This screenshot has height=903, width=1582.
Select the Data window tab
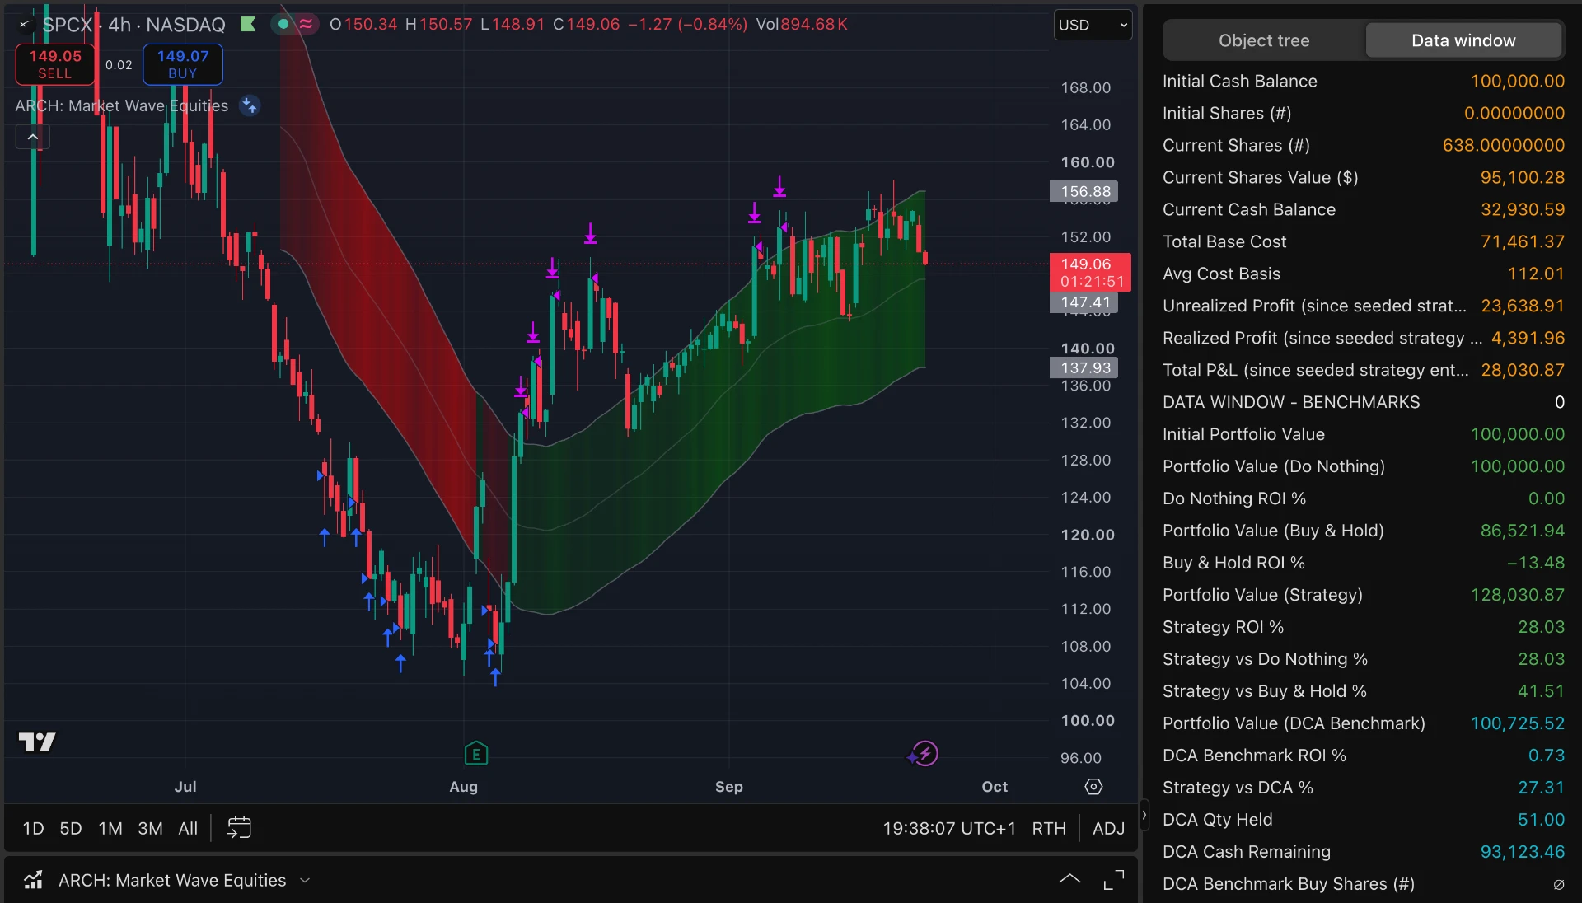pyautogui.click(x=1463, y=40)
